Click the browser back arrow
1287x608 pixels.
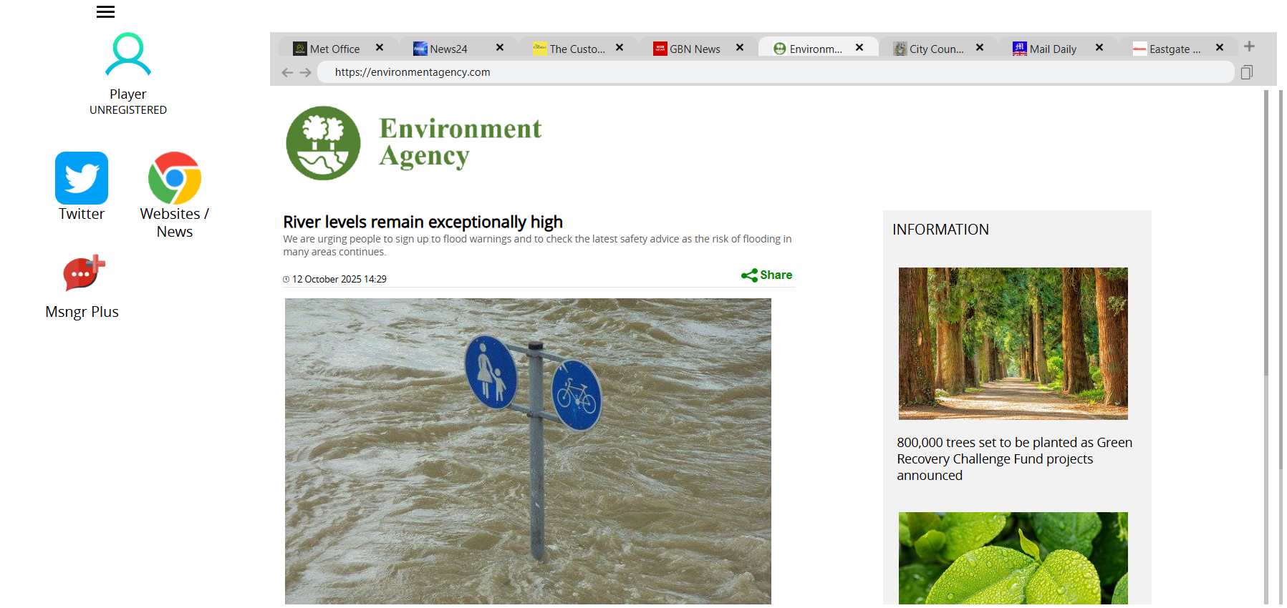coord(287,72)
